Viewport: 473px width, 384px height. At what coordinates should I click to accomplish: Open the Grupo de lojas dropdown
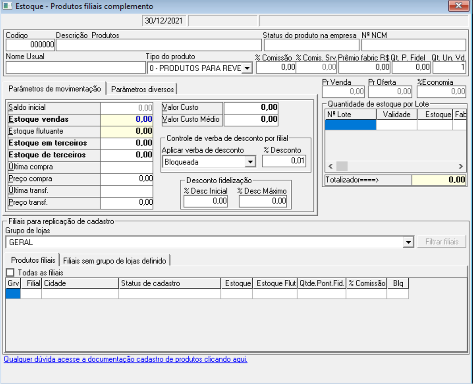[x=409, y=242]
